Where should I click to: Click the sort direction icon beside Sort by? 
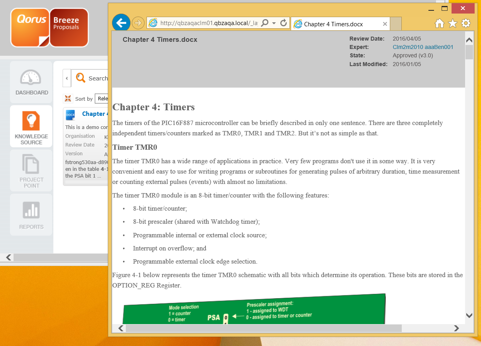68,98
